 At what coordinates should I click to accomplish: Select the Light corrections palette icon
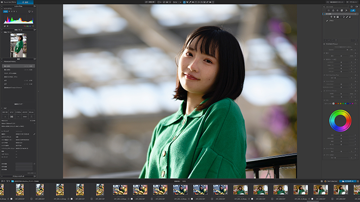pyautogui.click(x=328, y=10)
